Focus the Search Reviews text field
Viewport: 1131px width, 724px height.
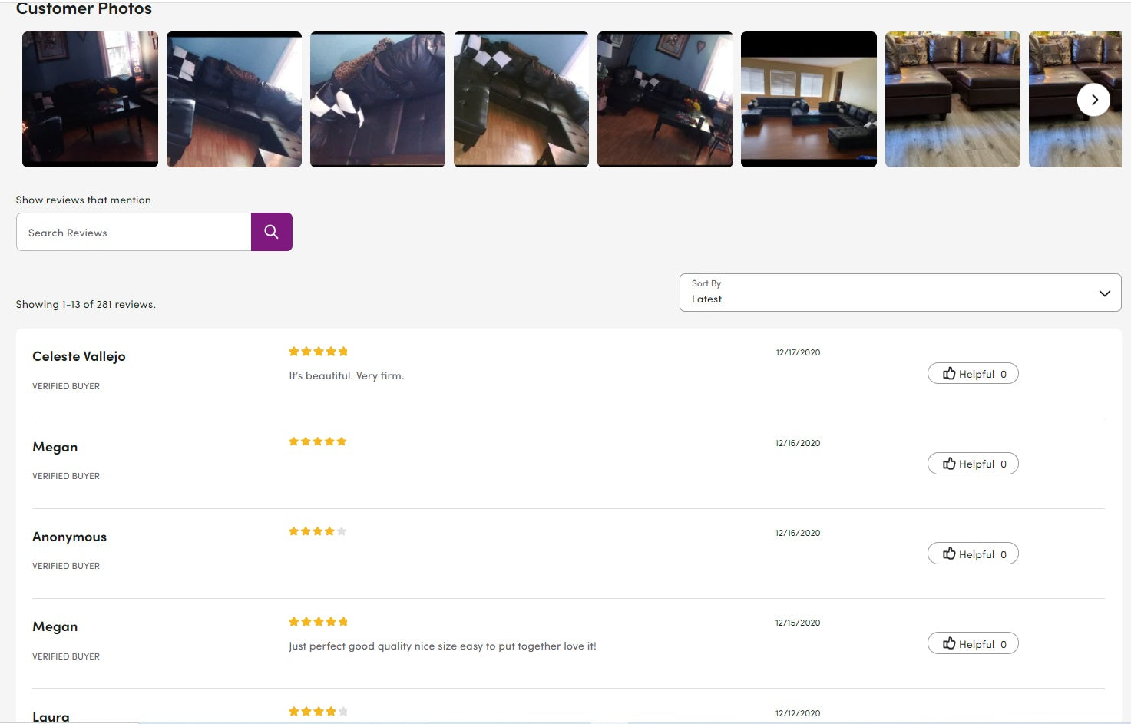coord(134,232)
